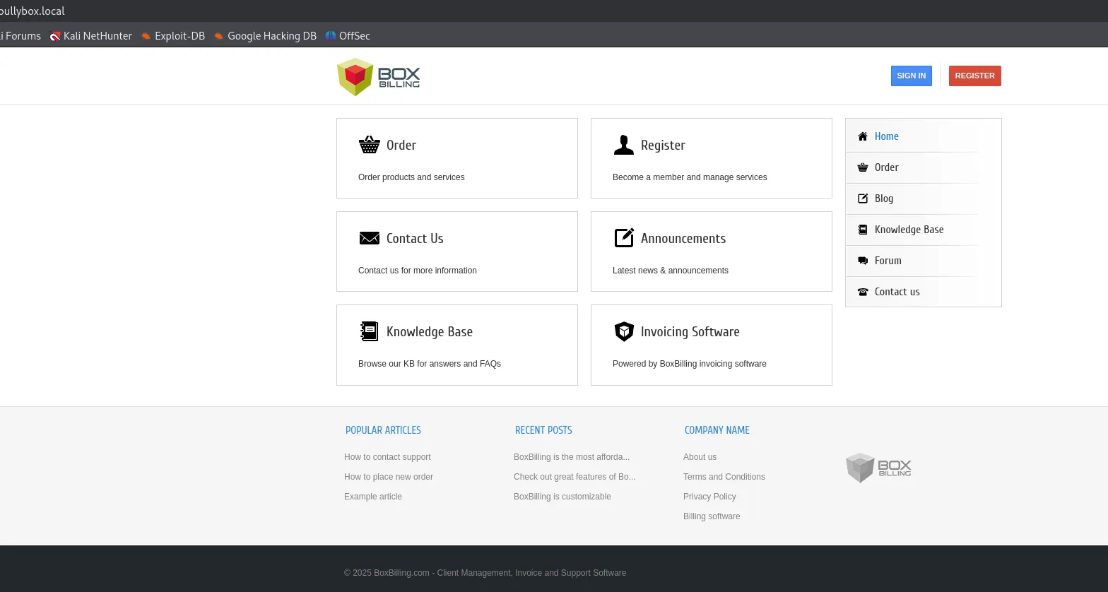Viewport: 1108px width, 592px height.
Task: Click the gray BoxBilling logo in footer
Action: click(x=878, y=468)
